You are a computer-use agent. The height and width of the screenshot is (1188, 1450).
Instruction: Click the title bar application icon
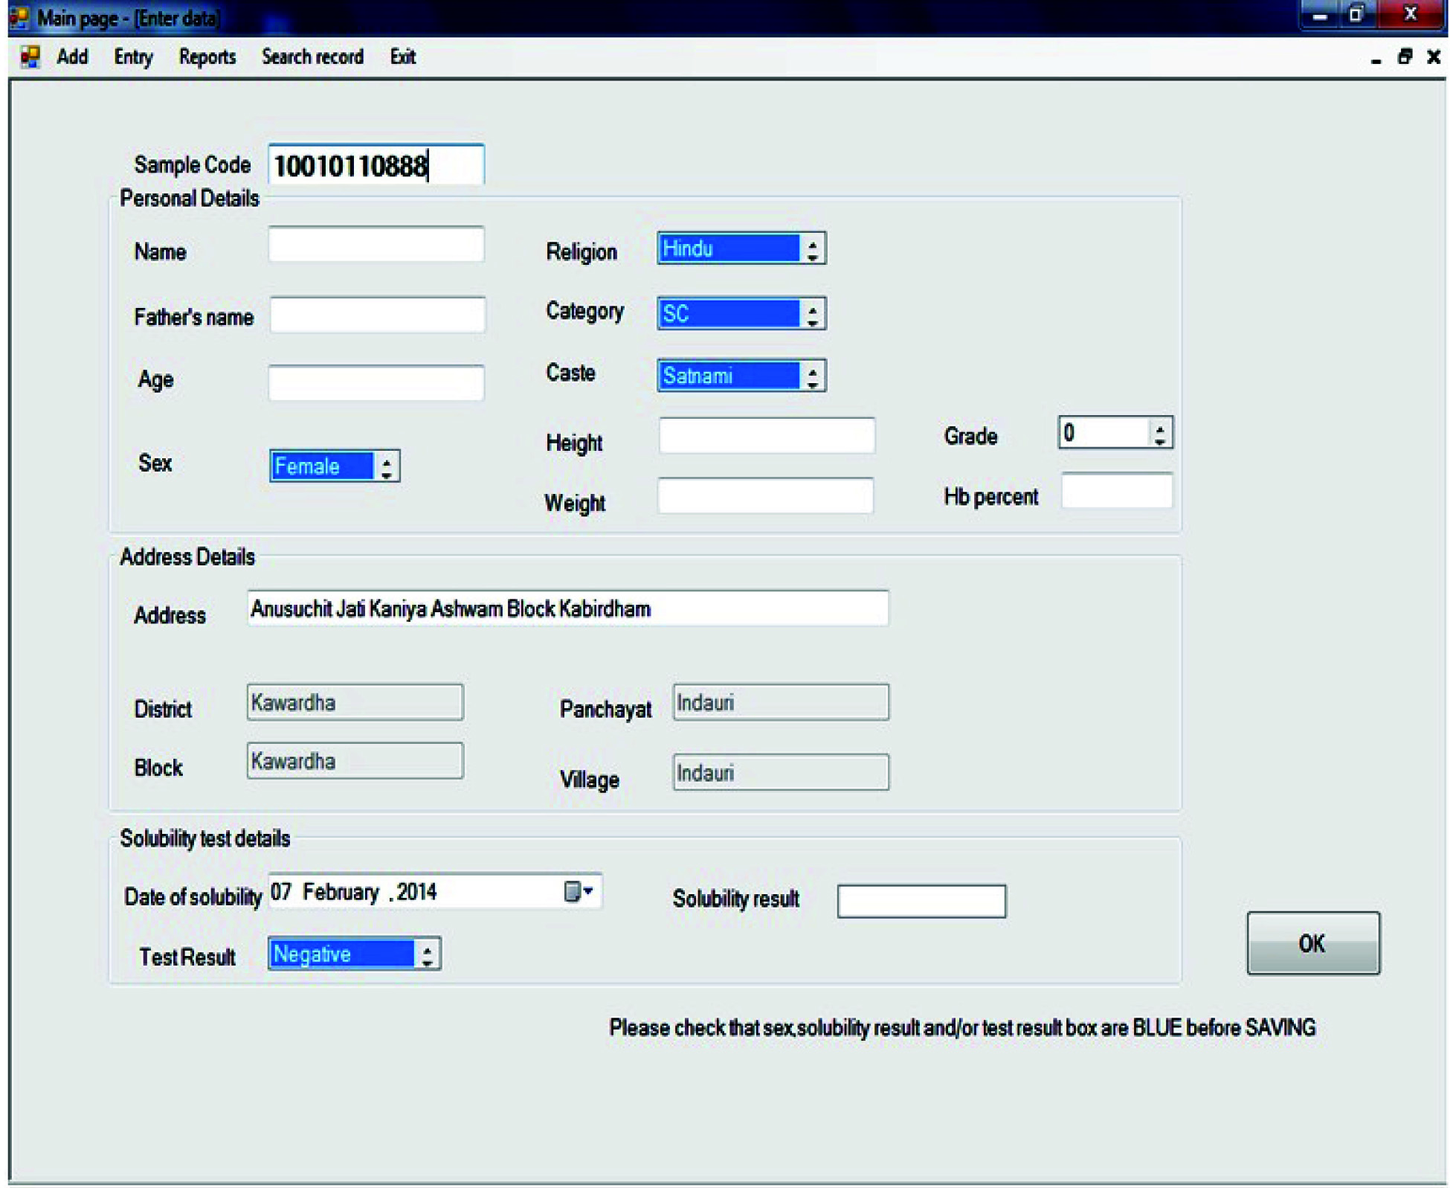point(19,16)
